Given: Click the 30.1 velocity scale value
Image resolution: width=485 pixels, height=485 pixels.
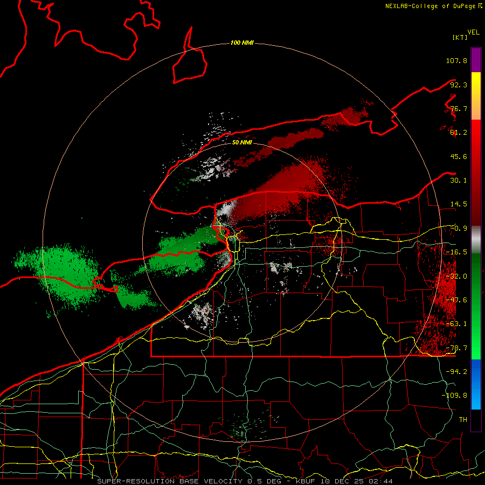Looking at the screenshot, I should [x=459, y=181].
